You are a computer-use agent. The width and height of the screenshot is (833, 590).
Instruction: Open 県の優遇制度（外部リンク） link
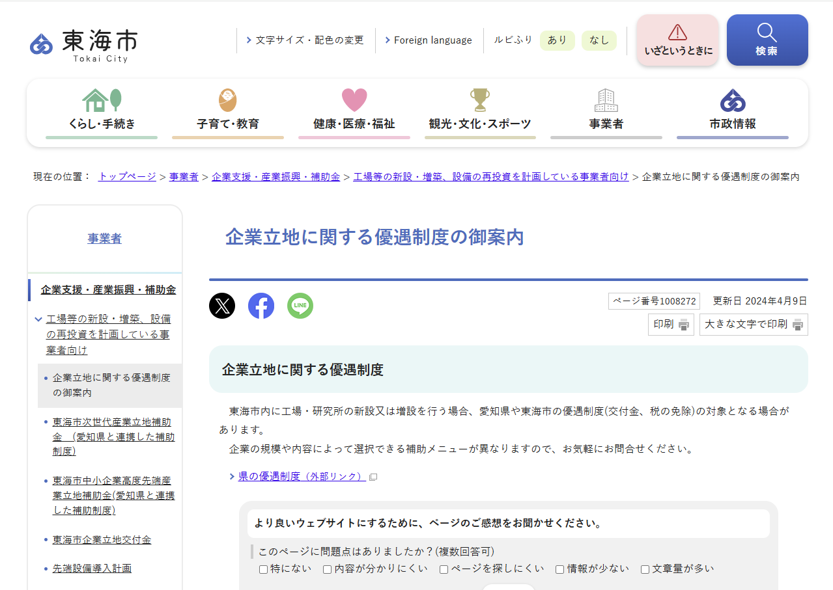tap(302, 476)
